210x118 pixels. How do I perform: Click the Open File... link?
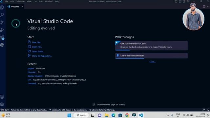[x=37, y=47]
